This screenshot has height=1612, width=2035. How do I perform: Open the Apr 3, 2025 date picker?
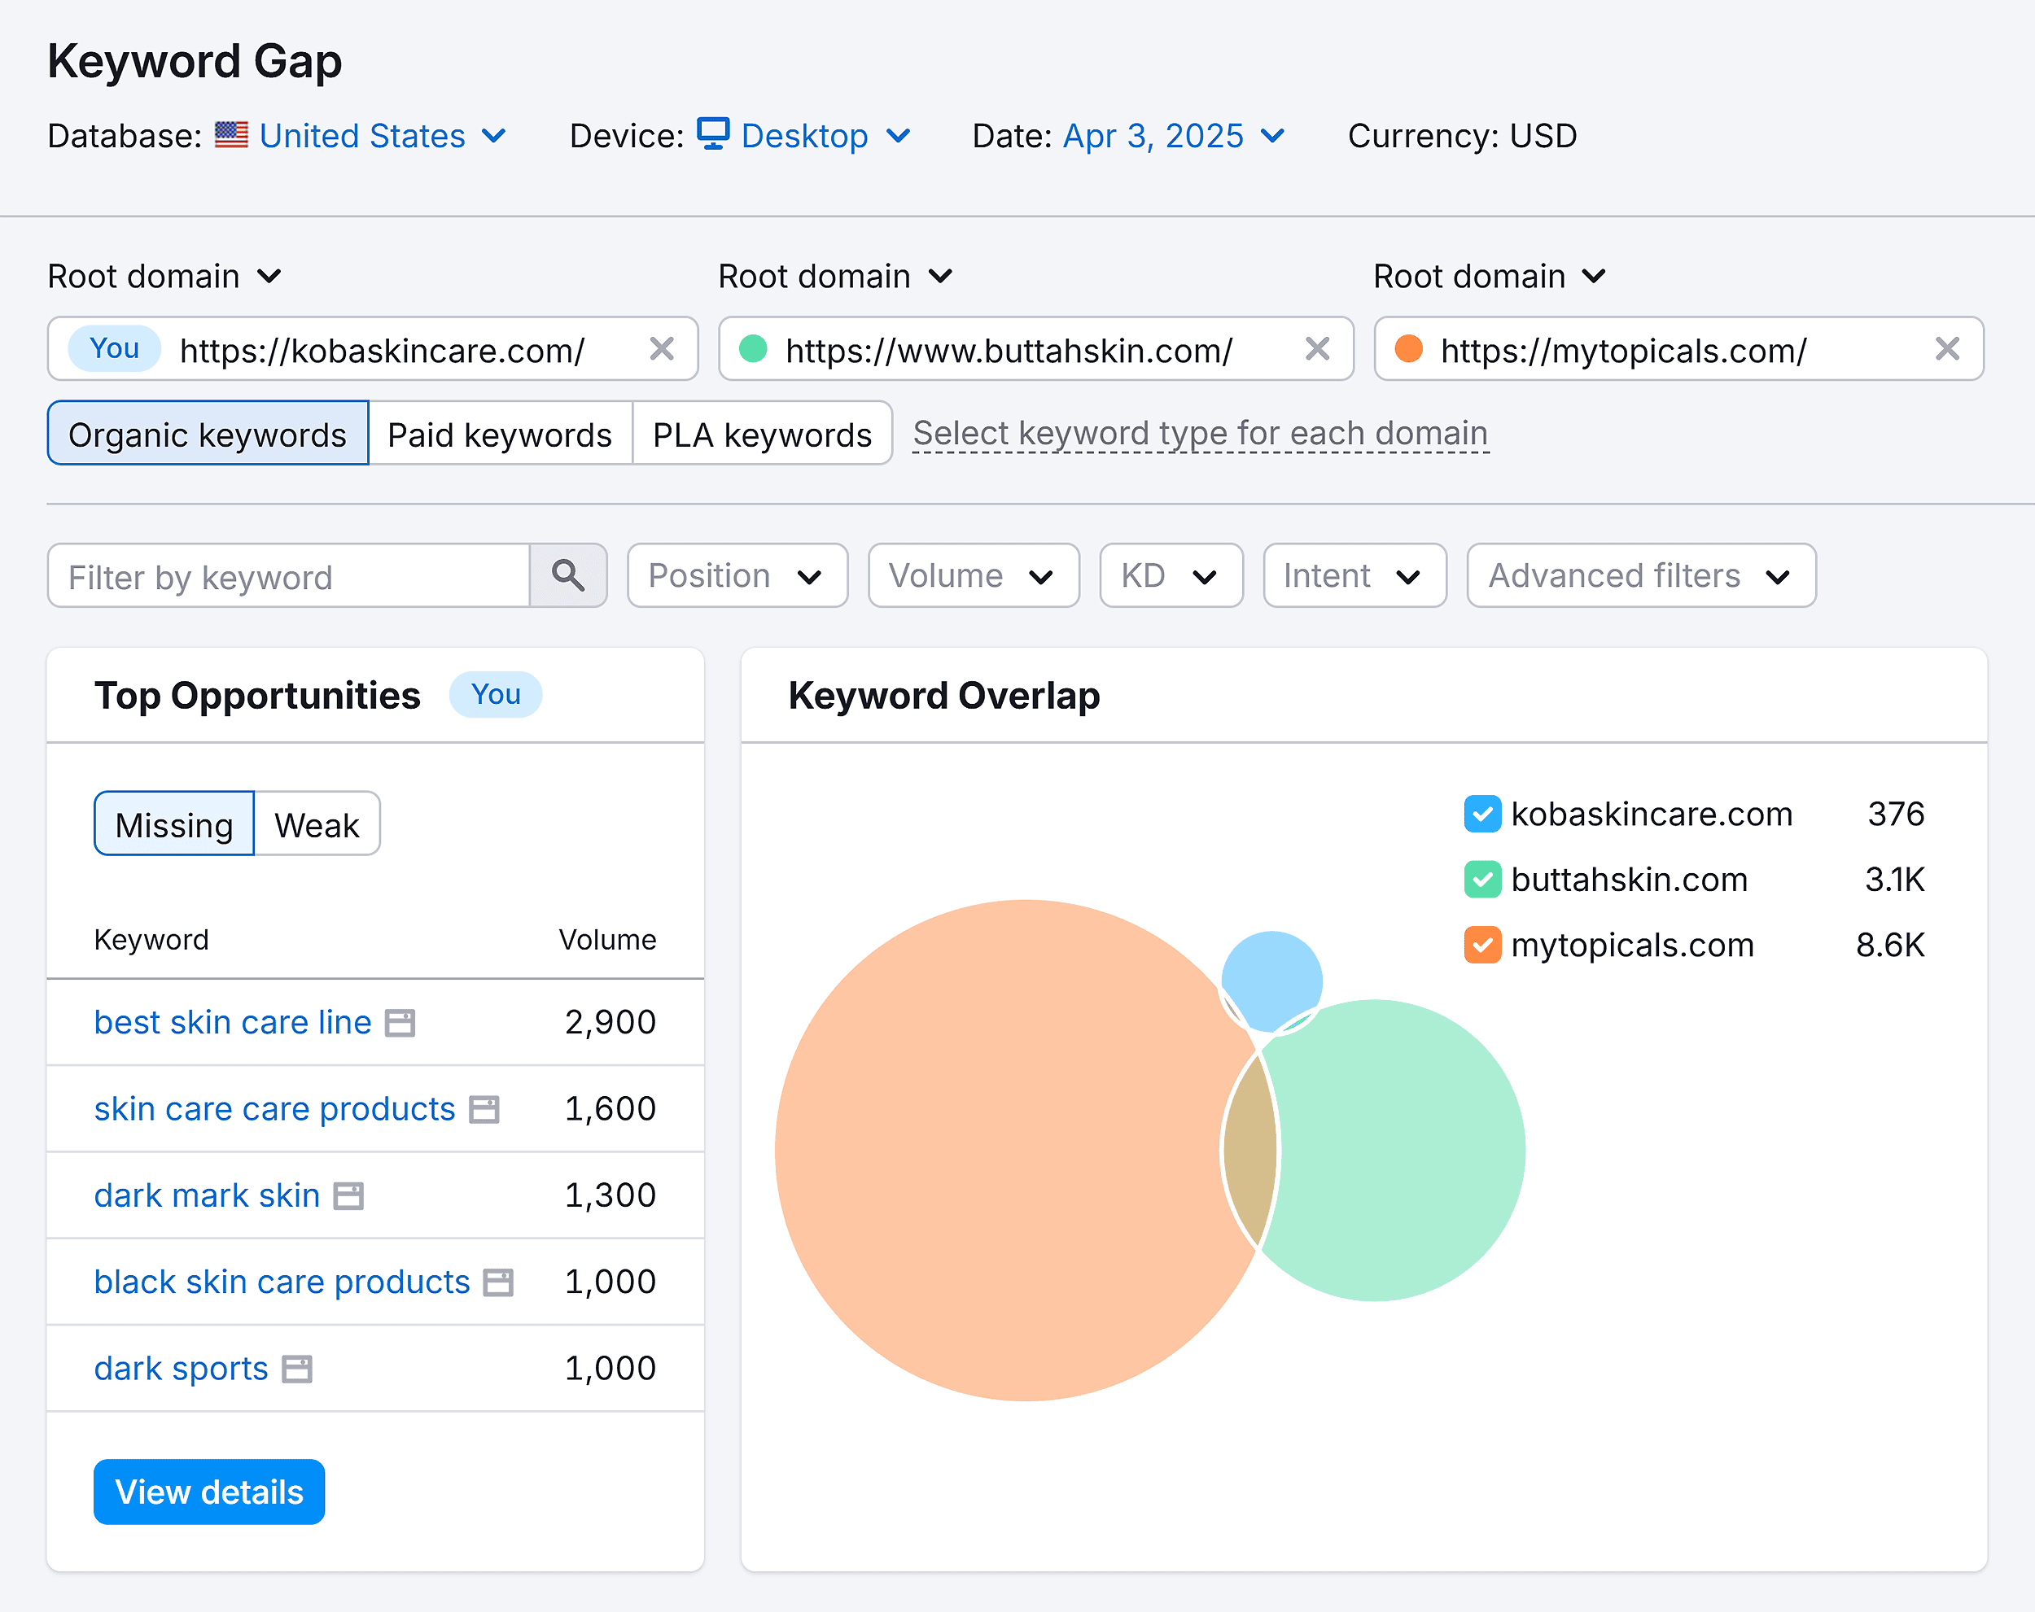[1173, 136]
